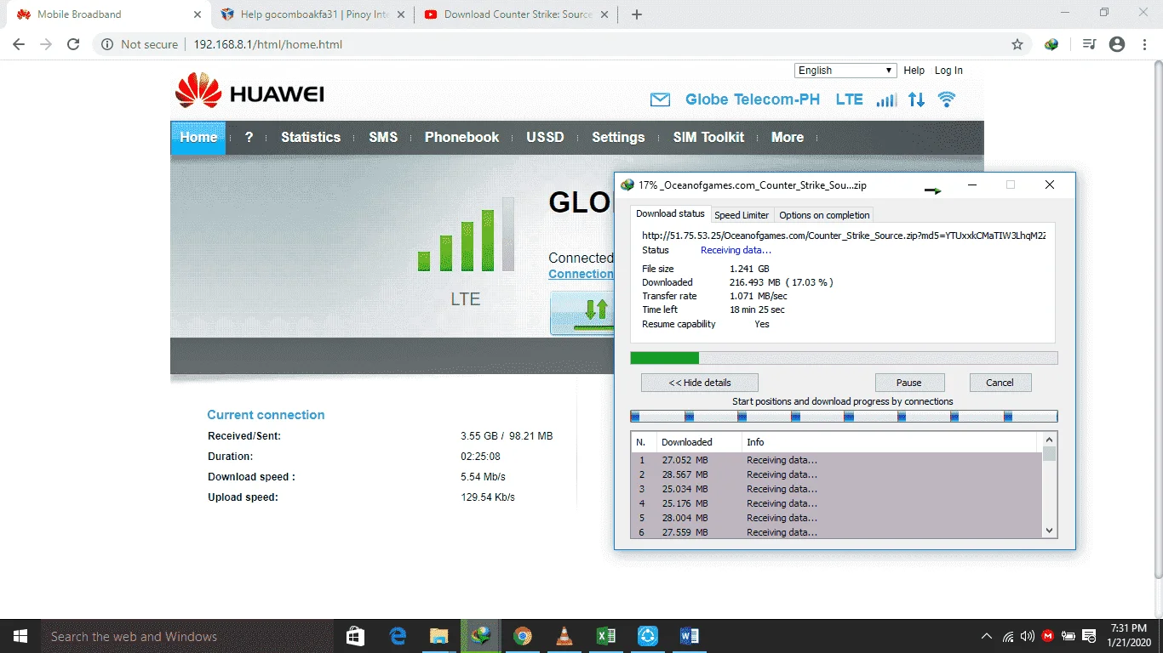The width and height of the screenshot is (1163, 653).
Task: Click the Log In link
Action: [x=948, y=71]
